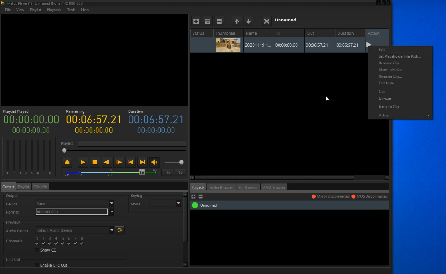Image resolution: width=446 pixels, height=274 pixels.
Task: Toggle preview channel 1 checkmark
Action: coord(37,243)
